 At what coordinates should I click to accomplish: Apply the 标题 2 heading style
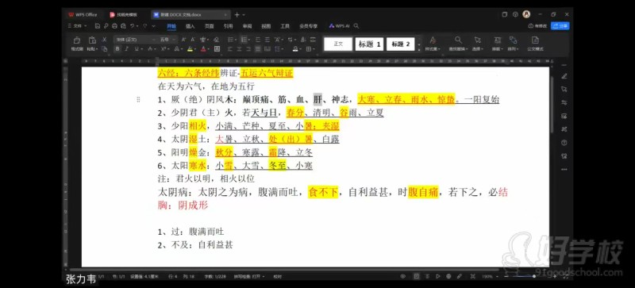(x=401, y=44)
